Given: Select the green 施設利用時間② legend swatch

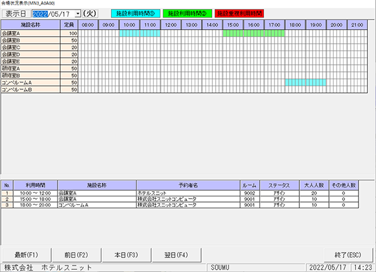Looking at the screenshot, I should click(187, 14).
